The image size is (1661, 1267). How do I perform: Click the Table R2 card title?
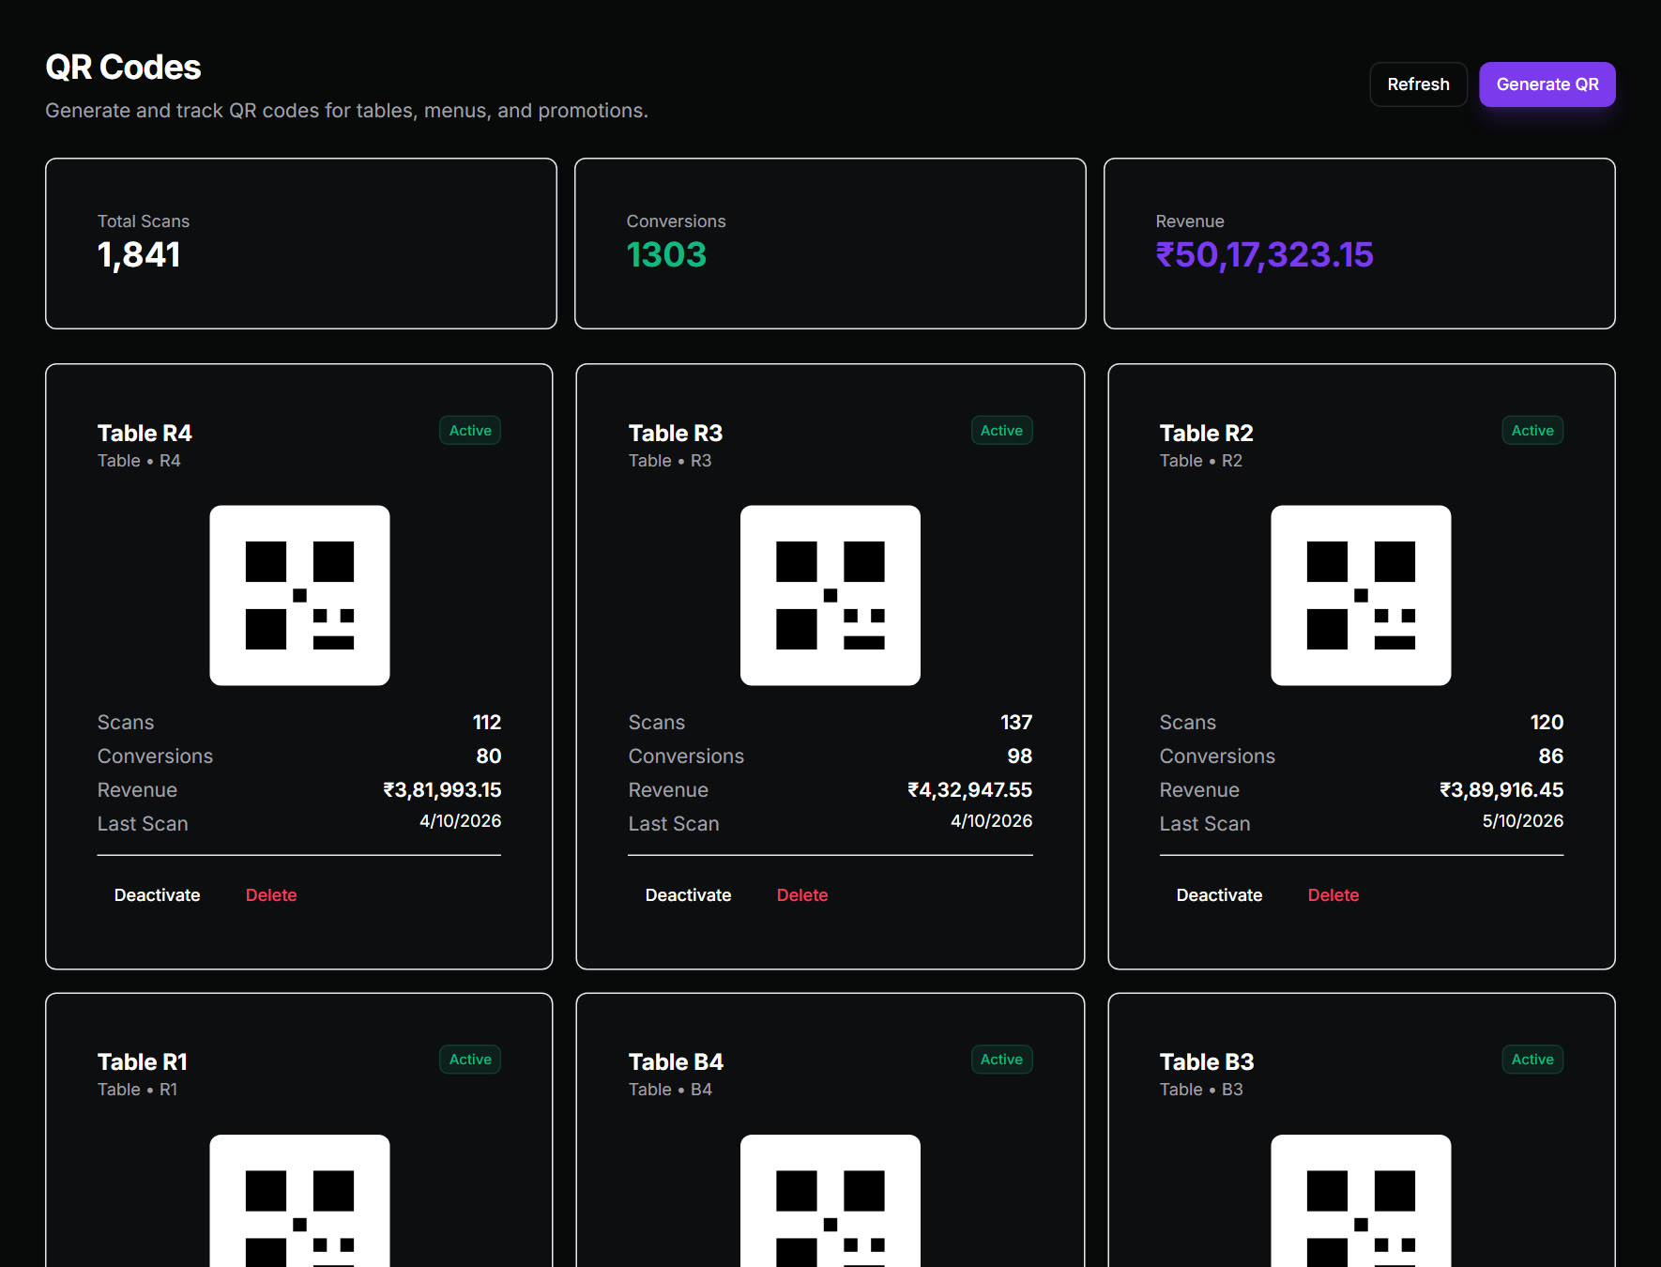(x=1207, y=433)
